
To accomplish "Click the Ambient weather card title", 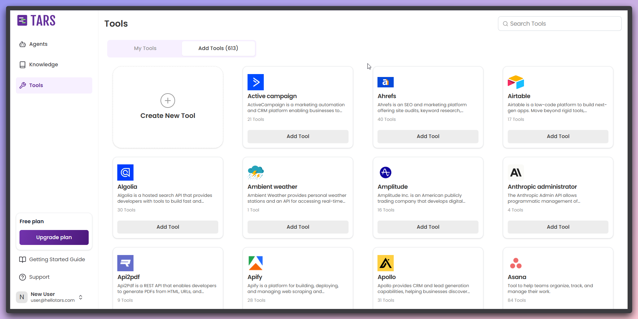I will point(272,187).
